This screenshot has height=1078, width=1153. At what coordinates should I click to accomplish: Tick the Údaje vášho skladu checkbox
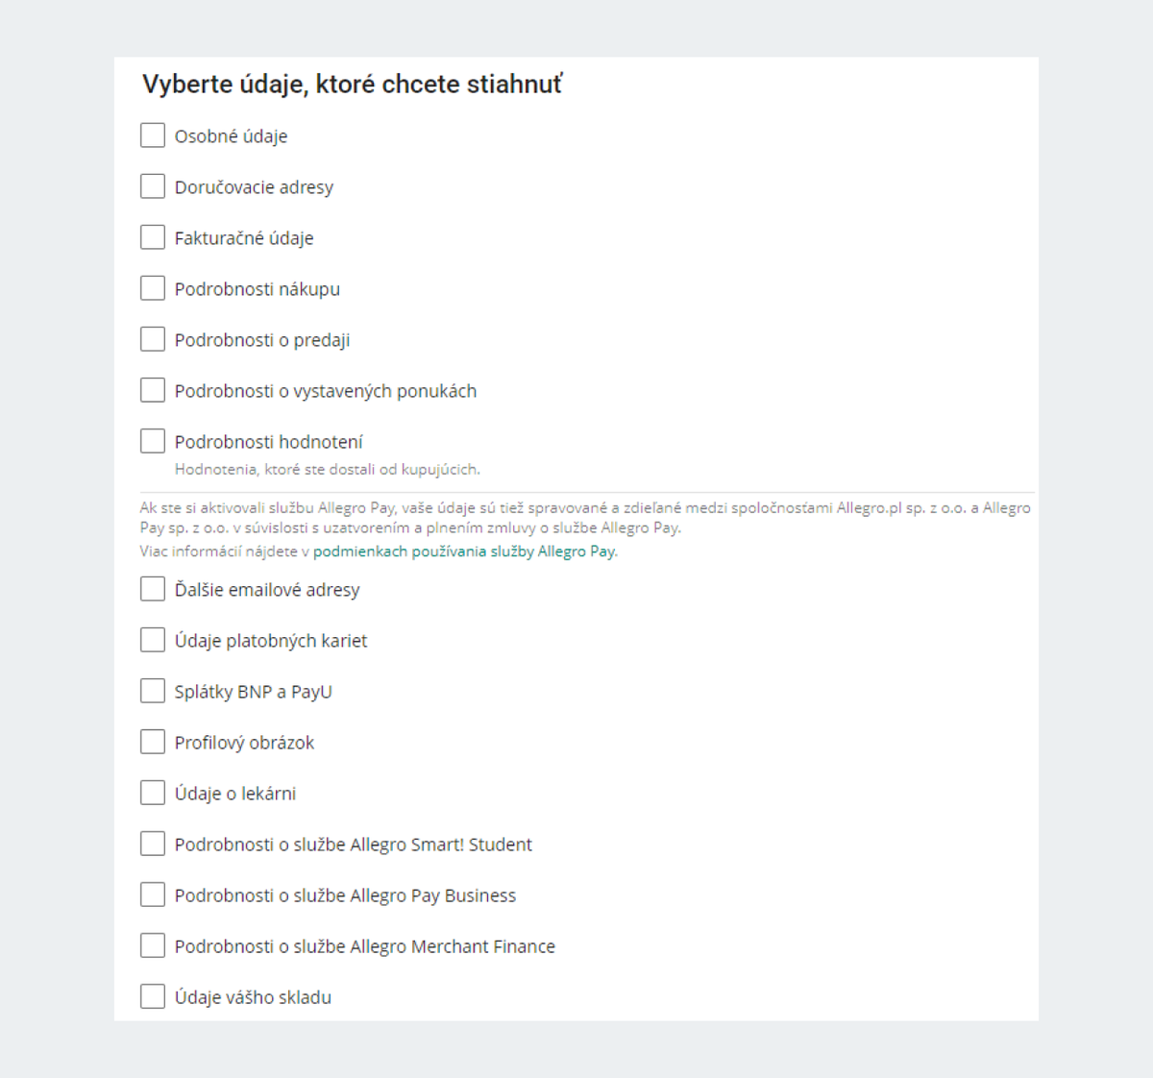[153, 996]
